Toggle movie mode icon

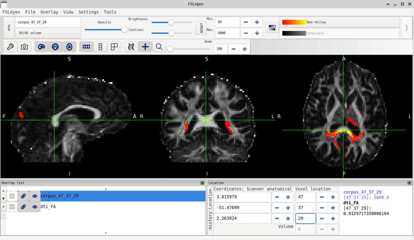[x=131, y=47]
